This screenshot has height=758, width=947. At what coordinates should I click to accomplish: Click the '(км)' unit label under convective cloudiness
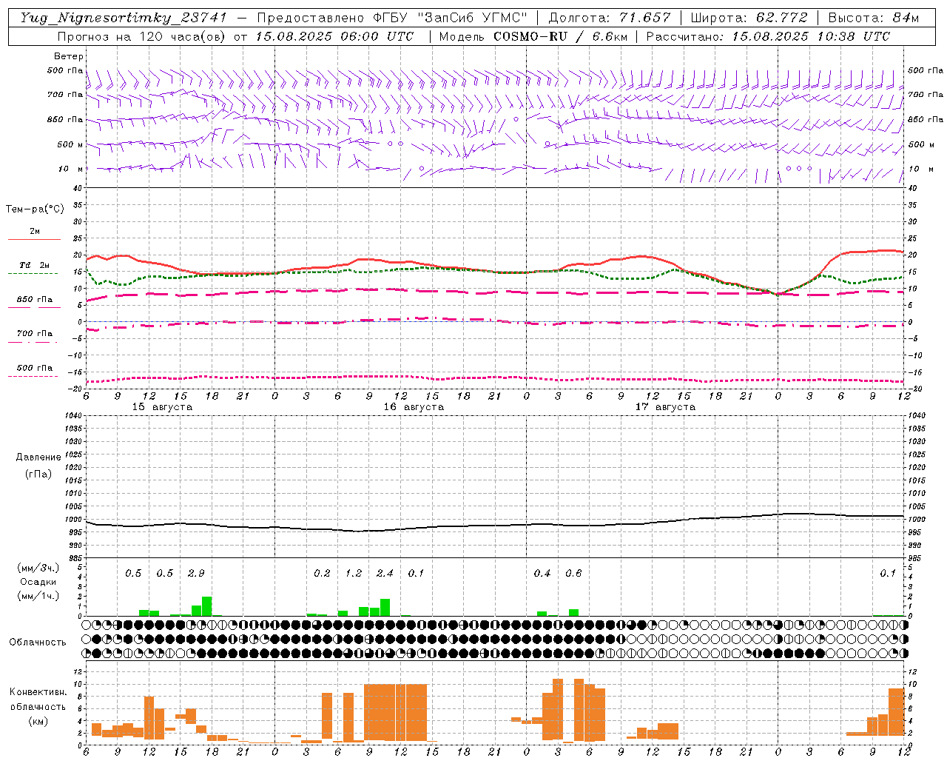point(38,721)
